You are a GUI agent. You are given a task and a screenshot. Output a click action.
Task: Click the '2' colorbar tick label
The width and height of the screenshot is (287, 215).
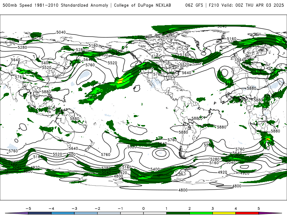tap(189, 209)
